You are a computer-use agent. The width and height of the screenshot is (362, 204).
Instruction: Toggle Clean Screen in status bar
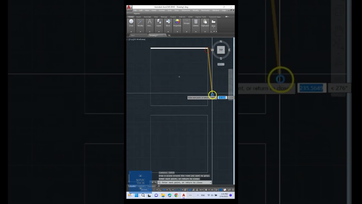pos(229,190)
